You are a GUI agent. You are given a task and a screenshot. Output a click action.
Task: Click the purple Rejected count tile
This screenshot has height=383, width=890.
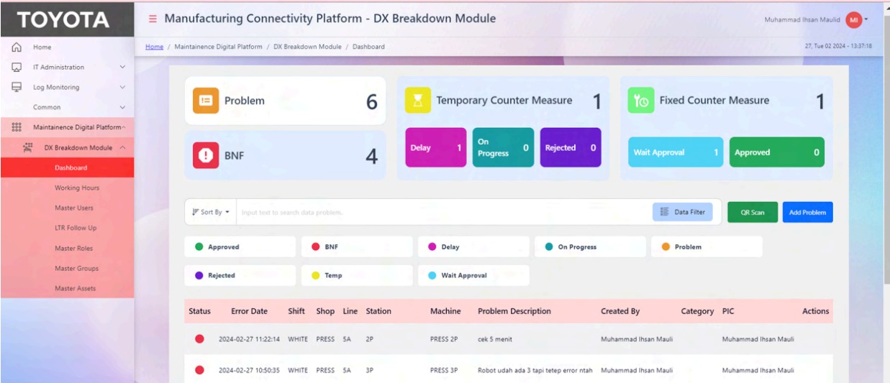point(571,147)
